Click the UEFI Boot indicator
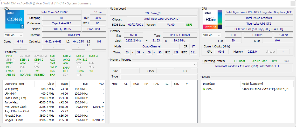This screenshot has width=296, height=127. point(239,61)
